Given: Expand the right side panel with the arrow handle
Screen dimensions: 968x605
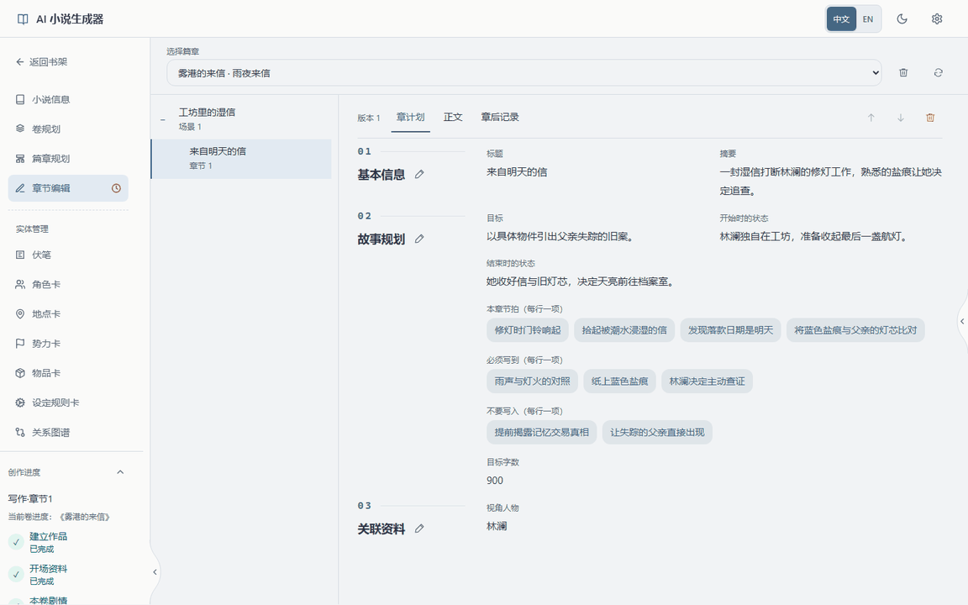Looking at the screenshot, I should (962, 321).
